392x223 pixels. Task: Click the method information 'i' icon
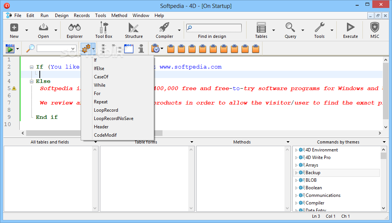point(141,48)
